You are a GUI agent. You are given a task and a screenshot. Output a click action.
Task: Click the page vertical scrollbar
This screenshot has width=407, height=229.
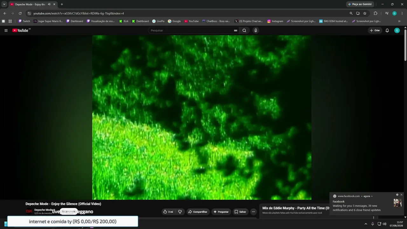[x=405, y=45]
